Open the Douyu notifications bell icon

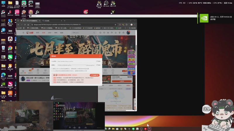click(116, 33)
